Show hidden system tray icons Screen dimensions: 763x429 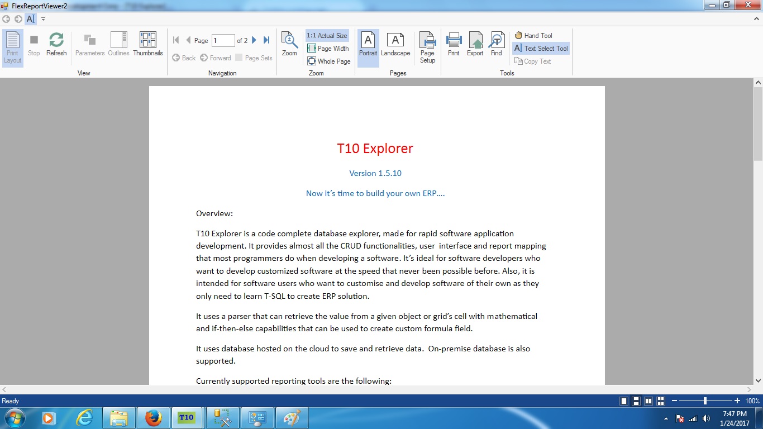[666, 418]
